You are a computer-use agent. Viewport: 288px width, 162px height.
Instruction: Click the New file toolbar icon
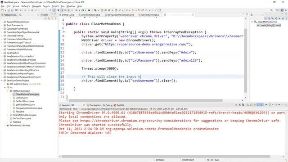(3, 10)
